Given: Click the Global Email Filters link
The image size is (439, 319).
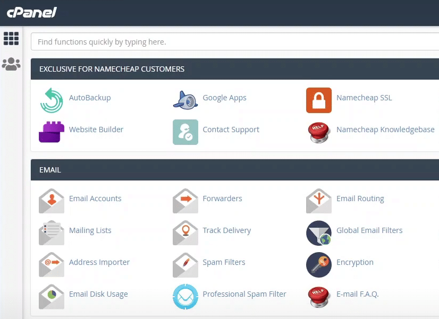Looking at the screenshot, I should coord(369,230).
